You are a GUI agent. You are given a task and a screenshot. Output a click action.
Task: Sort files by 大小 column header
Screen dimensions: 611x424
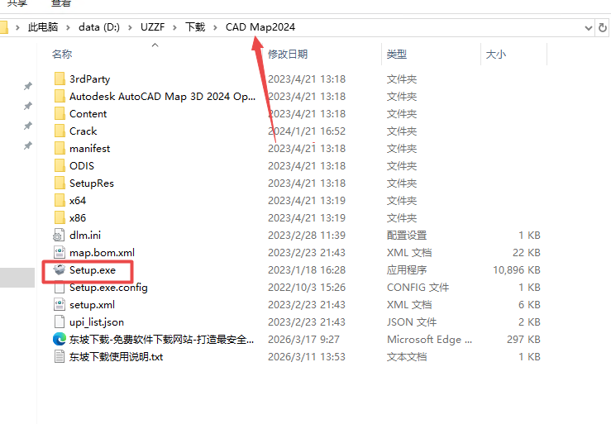pos(496,55)
